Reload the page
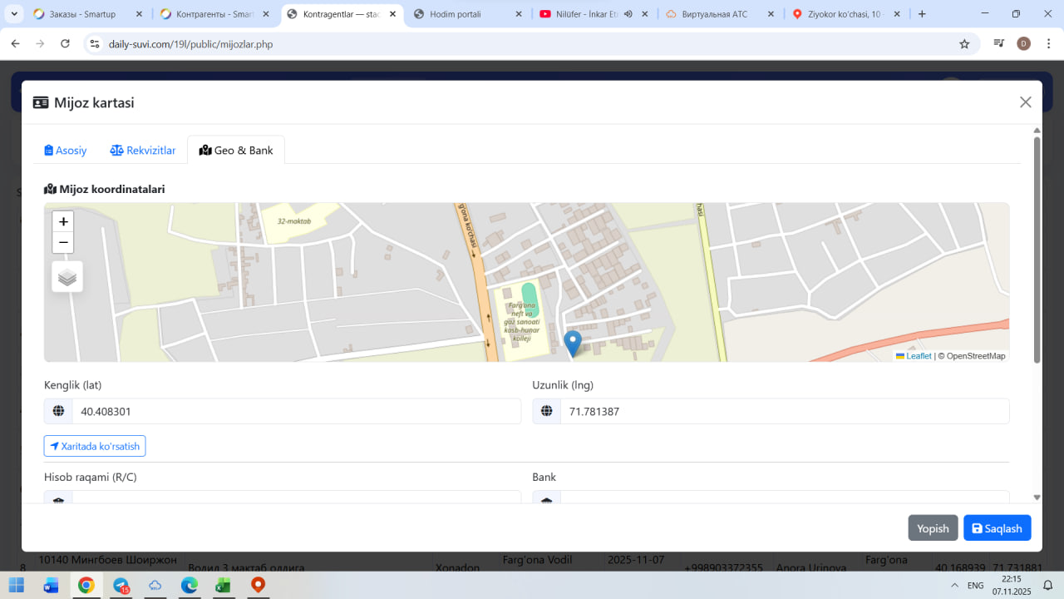Image resolution: width=1064 pixels, height=599 pixels. (65, 44)
